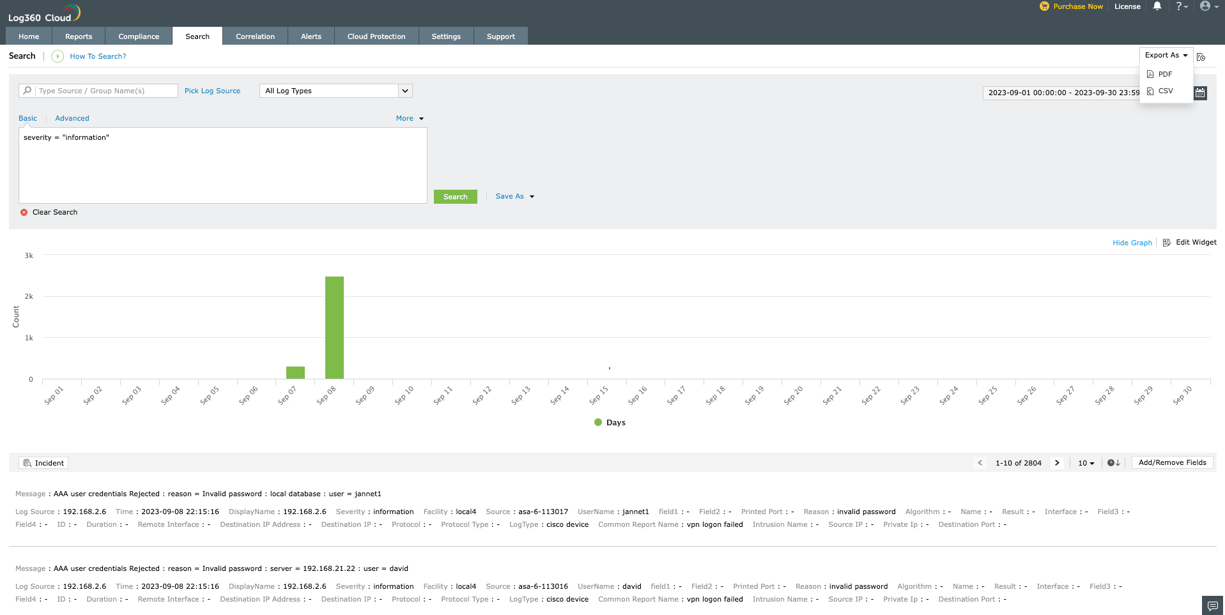Switch to Basic search mode
Image resolution: width=1225 pixels, height=615 pixels.
[x=27, y=119]
